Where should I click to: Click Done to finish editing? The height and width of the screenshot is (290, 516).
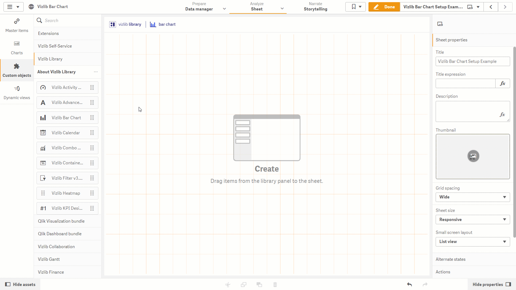click(384, 7)
